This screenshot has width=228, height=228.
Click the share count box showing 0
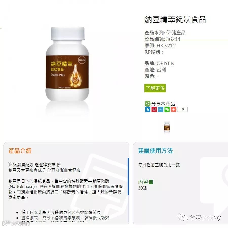[x=182, y=109]
